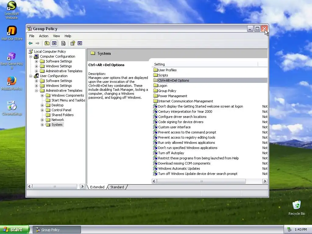The image size is (312, 234).
Task: Open the Action menu
Action: point(44,36)
